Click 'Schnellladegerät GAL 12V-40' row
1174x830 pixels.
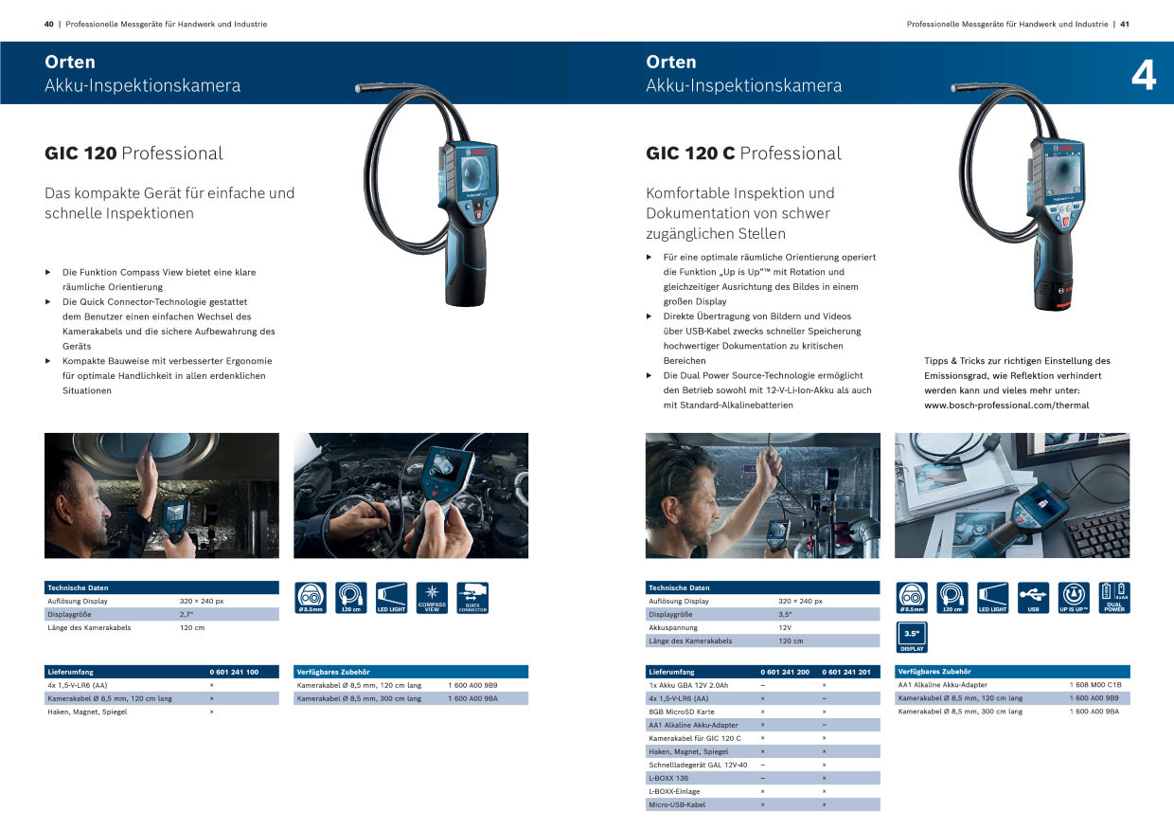point(763,765)
